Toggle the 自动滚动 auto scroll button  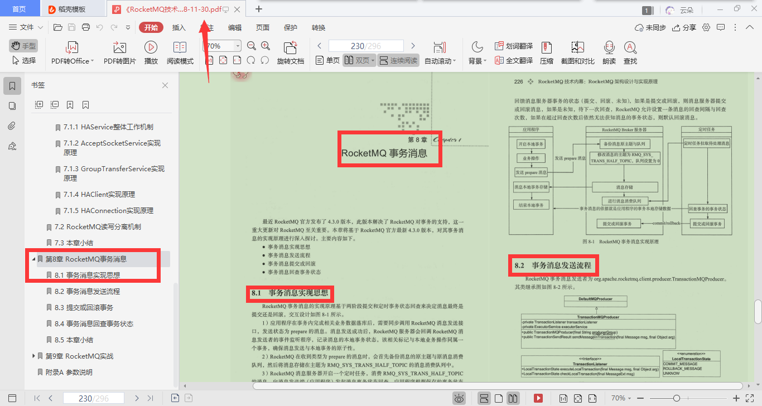tap(440, 53)
